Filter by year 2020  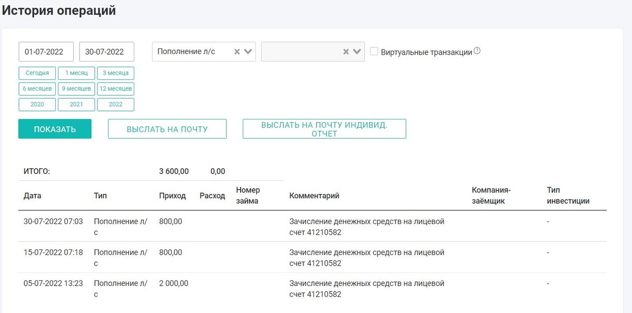click(x=37, y=105)
